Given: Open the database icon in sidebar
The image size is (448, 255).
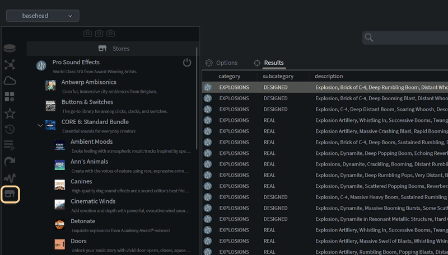Looking at the screenshot, I should click(x=10, y=49).
